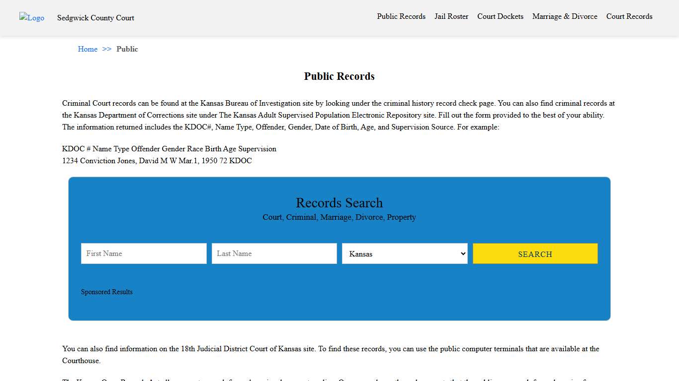The image size is (679, 381).
Task: Click the Sedgwick County Court title
Action: (95, 18)
